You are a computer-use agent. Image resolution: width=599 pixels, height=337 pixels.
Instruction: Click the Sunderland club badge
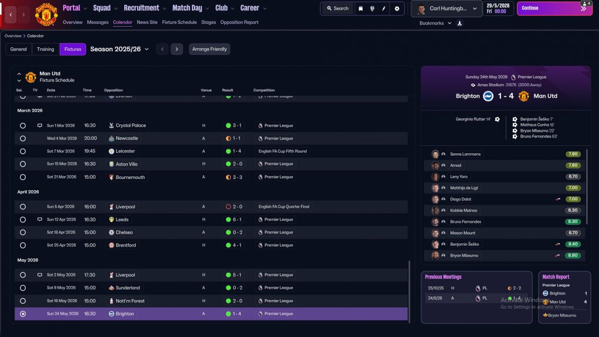(111, 288)
